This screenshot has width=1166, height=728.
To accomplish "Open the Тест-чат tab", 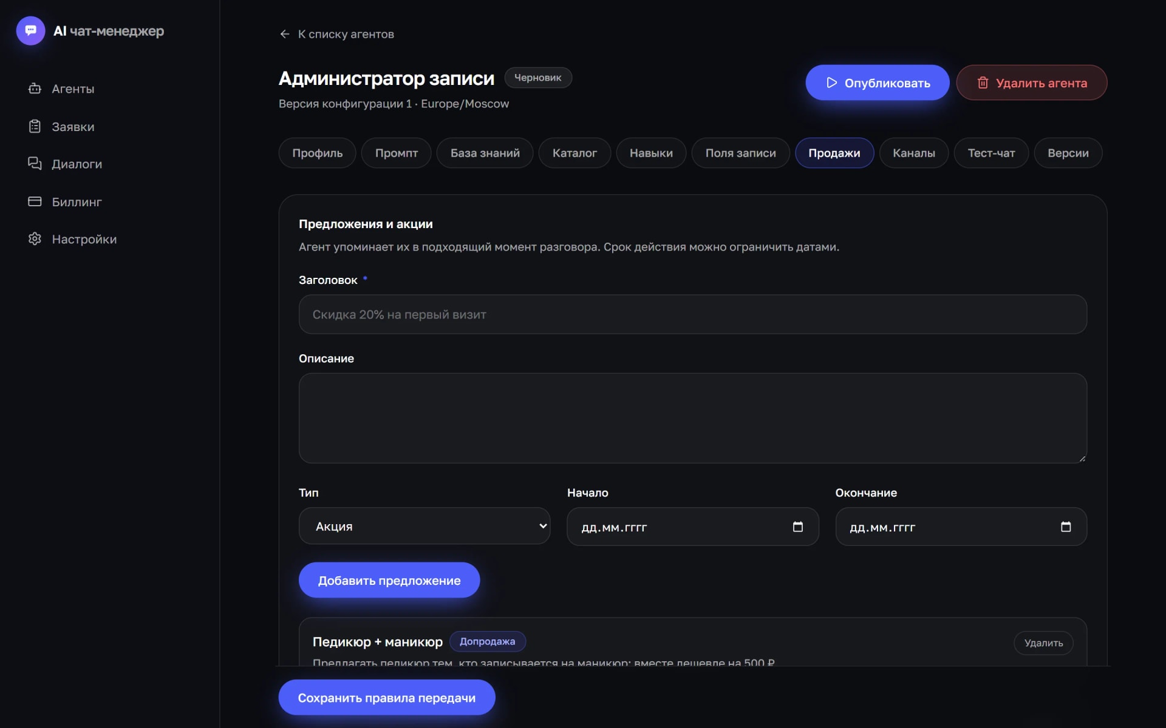I will (991, 153).
